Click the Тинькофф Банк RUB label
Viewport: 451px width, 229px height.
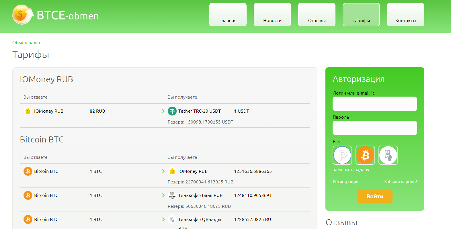click(x=200, y=195)
